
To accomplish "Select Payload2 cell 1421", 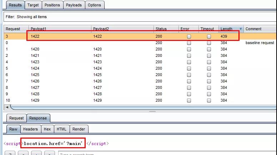I will pos(97,55).
